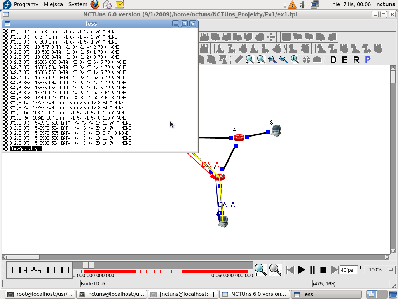This screenshot has height=299, width=398.
Task: Jump to the end of the animation
Action: click(x=334, y=269)
